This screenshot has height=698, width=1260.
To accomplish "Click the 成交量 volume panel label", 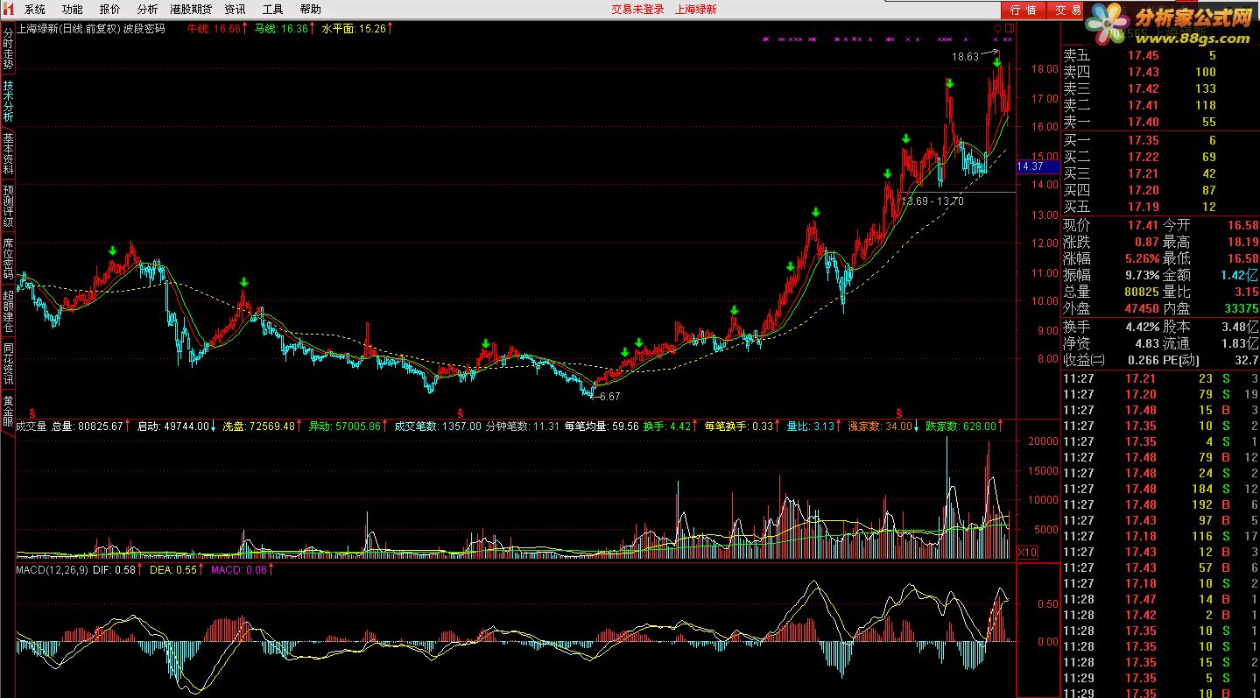I will (x=32, y=427).
